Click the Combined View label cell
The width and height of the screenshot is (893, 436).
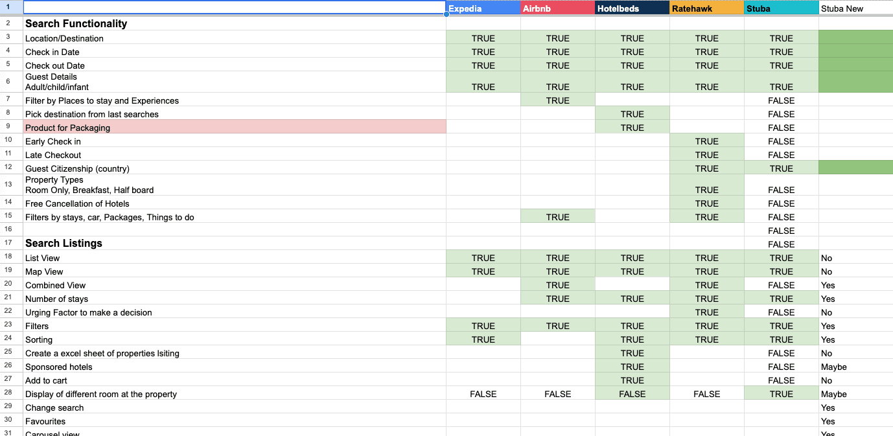coord(235,284)
